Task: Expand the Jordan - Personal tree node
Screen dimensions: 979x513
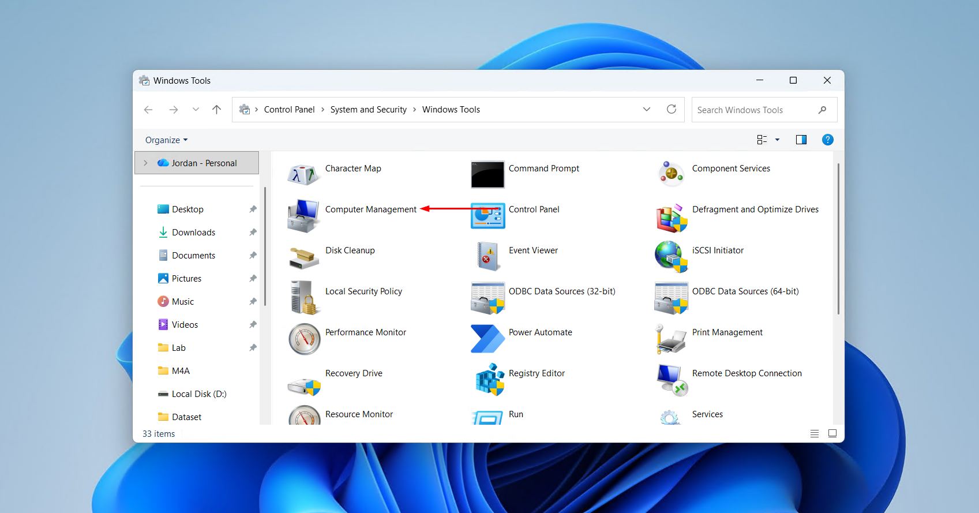Action: pyautogui.click(x=145, y=163)
